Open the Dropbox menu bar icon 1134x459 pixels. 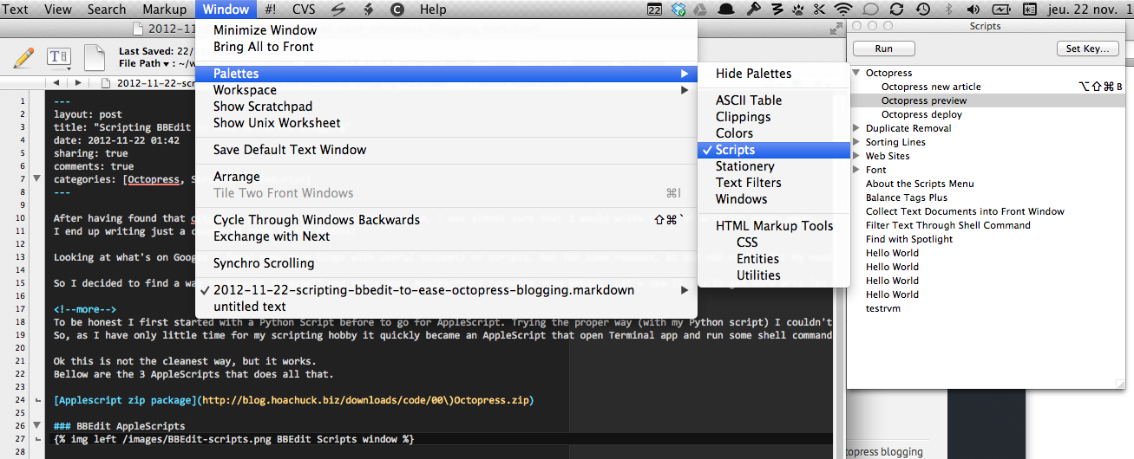pyautogui.click(x=678, y=10)
